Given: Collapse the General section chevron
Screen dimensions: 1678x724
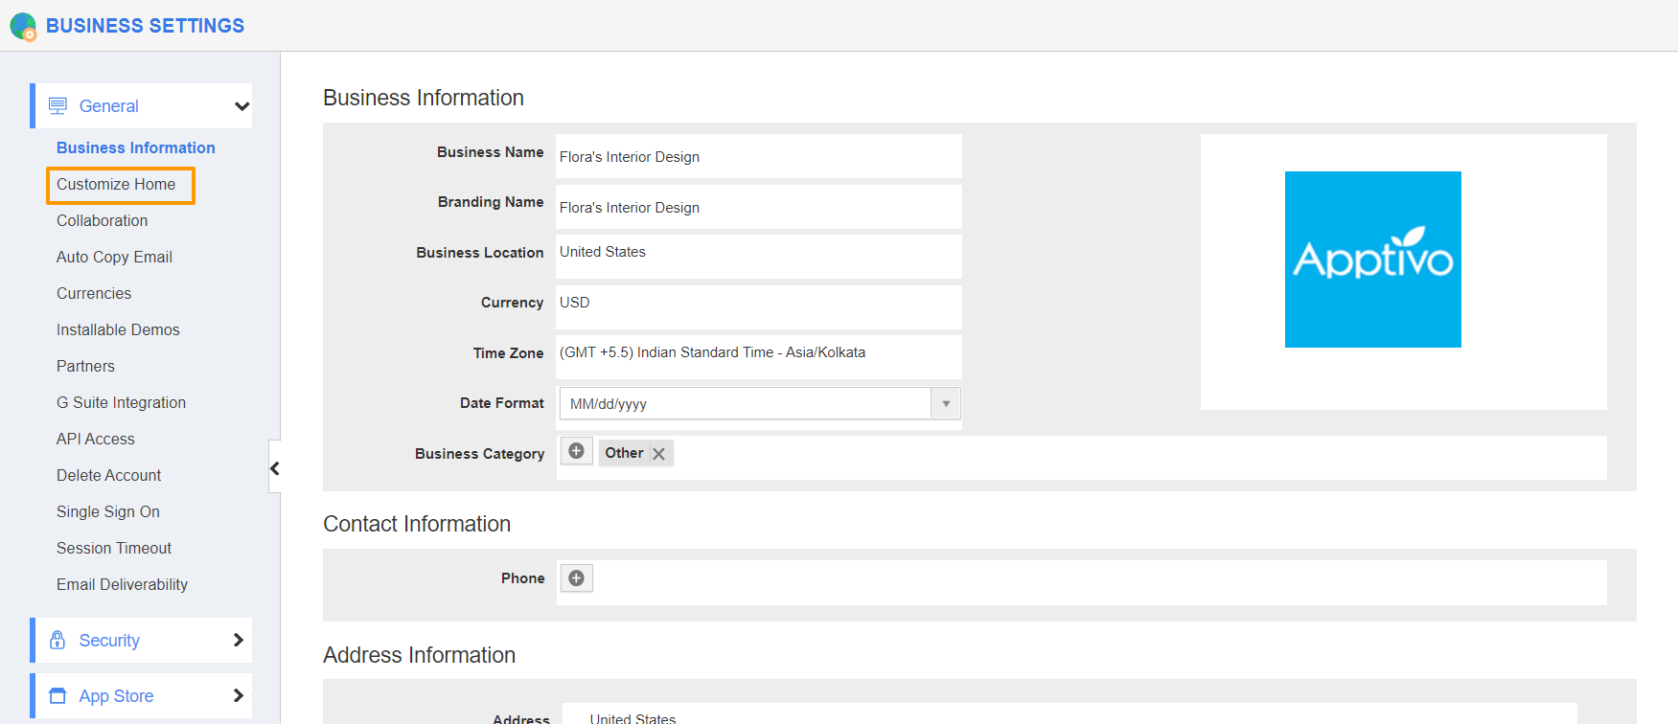Looking at the screenshot, I should 241,106.
